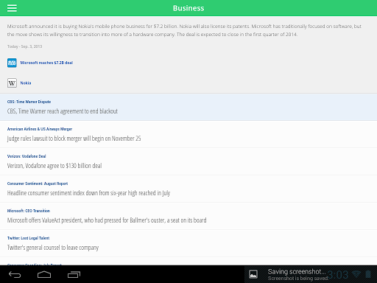Tap the blue news source icon

(12, 63)
